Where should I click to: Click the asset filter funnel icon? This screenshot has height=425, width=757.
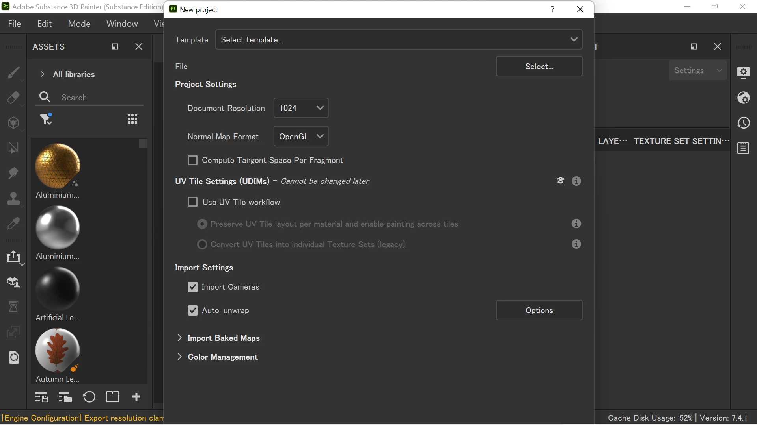click(x=46, y=119)
